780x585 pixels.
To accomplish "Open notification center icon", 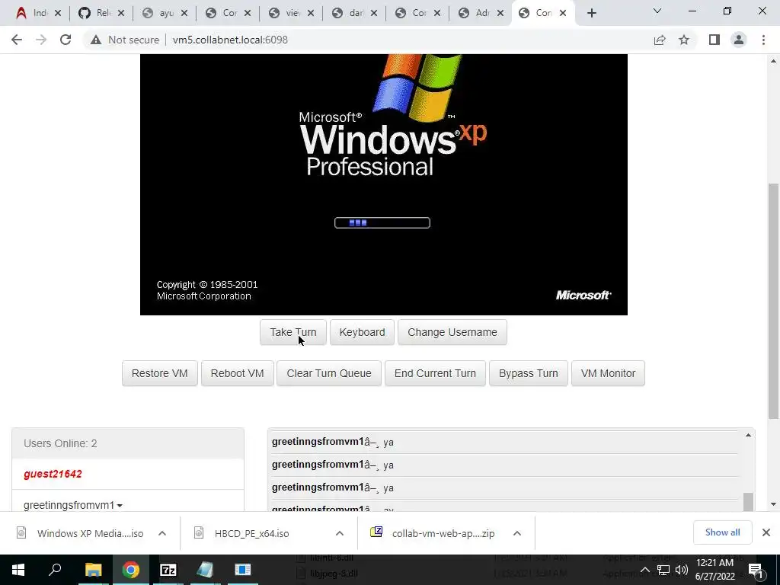I will (755, 570).
